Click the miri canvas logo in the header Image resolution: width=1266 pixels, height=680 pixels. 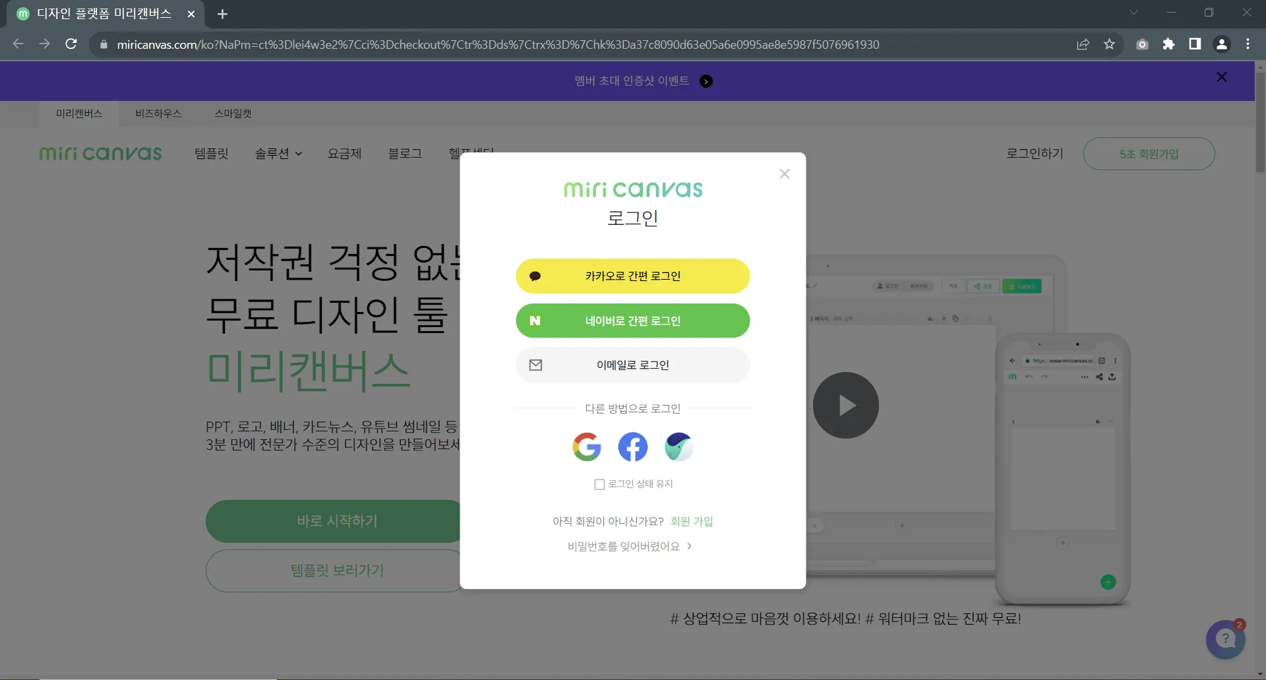coord(100,154)
